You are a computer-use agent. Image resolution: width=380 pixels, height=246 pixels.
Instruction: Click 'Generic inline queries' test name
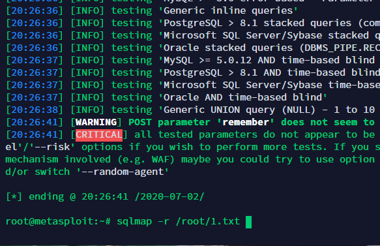[x=228, y=10]
